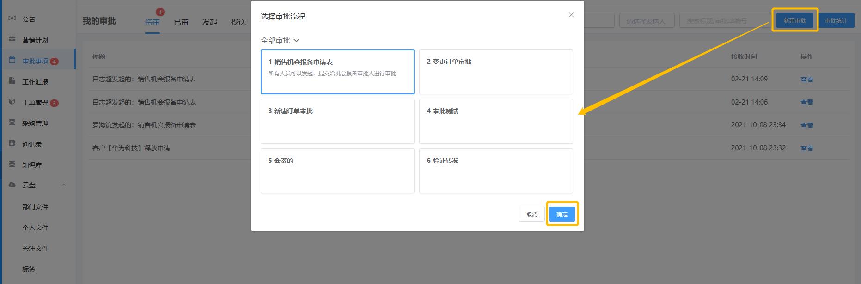Click the 知识库 stack icon

pos(12,164)
